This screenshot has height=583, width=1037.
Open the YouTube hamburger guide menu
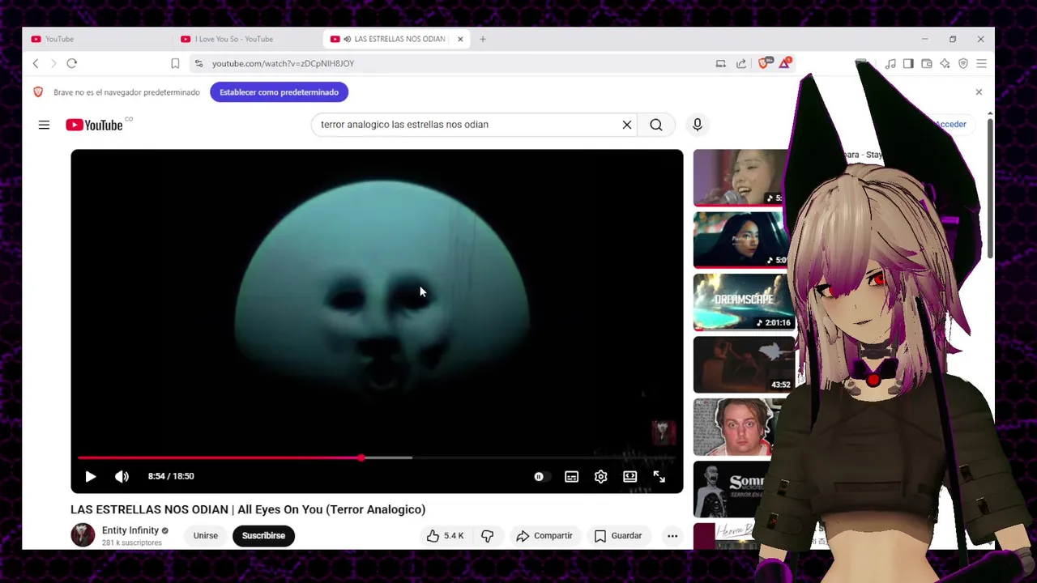(x=44, y=125)
